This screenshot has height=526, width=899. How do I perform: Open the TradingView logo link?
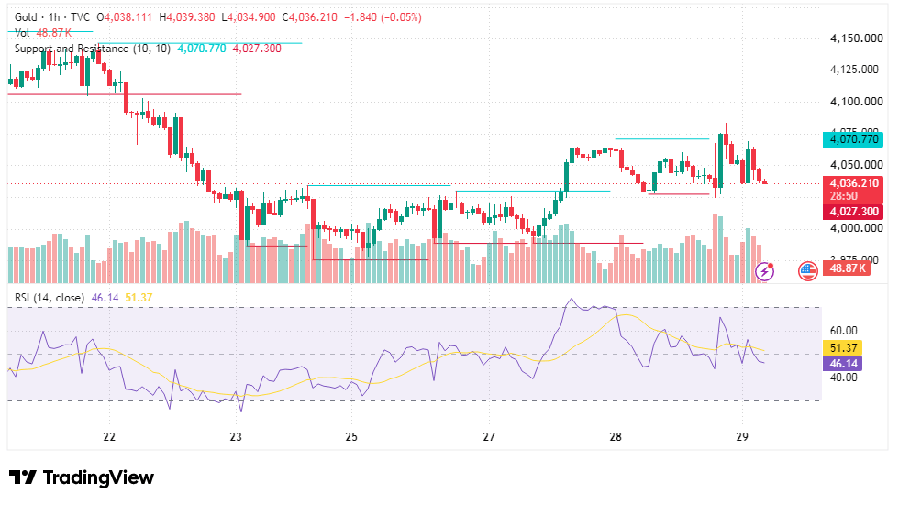(x=82, y=477)
